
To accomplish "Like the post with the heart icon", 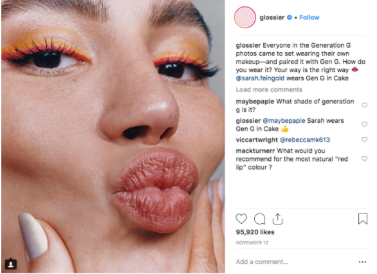I will tap(241, 219).
